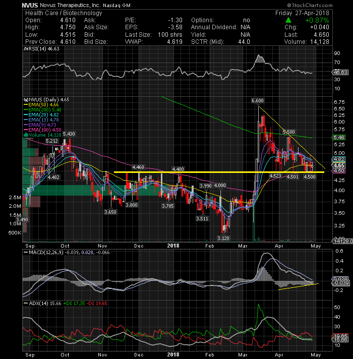The width and height of the screenshot is (353, 359).
Task: Click the +0.87% percent change value
Action: click(317, 20)
